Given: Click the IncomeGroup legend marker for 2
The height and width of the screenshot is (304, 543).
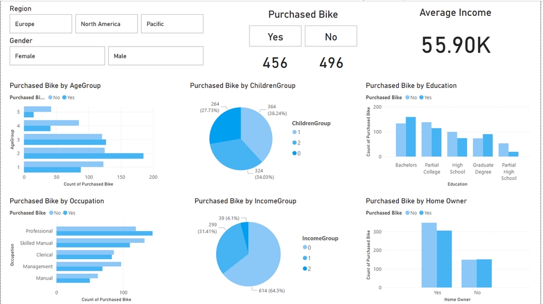Looking at the screenshot, I should point(304,269).
